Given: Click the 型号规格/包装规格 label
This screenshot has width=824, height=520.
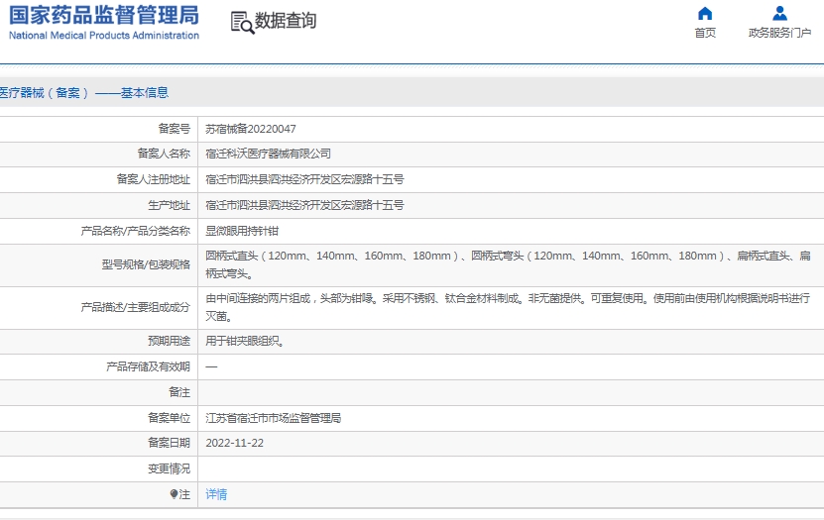Looking at the screenshot, I should (x=146, y=264).
